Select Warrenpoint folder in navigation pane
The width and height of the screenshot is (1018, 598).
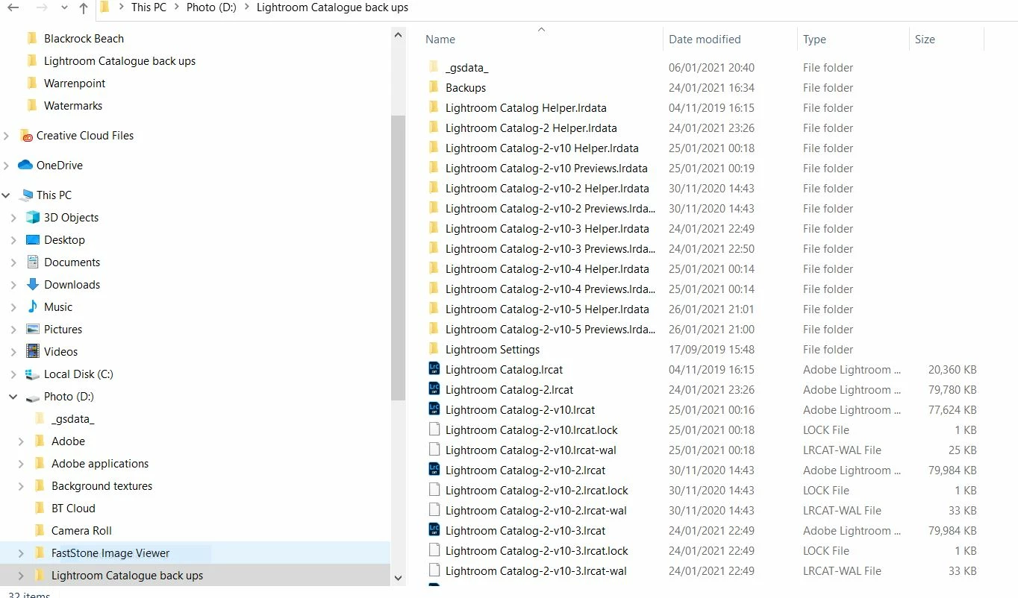(x=75, y=84)
